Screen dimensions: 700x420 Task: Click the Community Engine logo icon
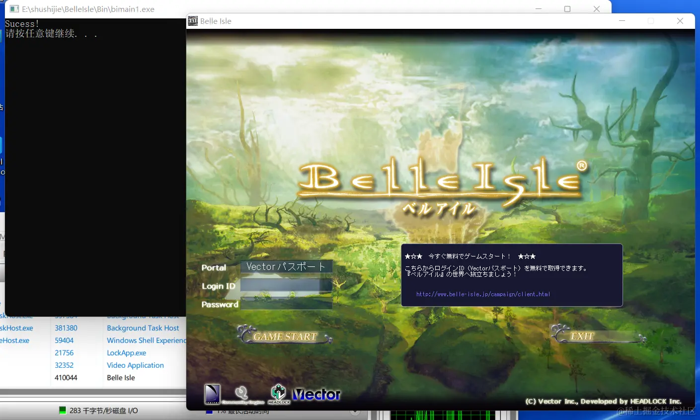click(x=243, y=395)
